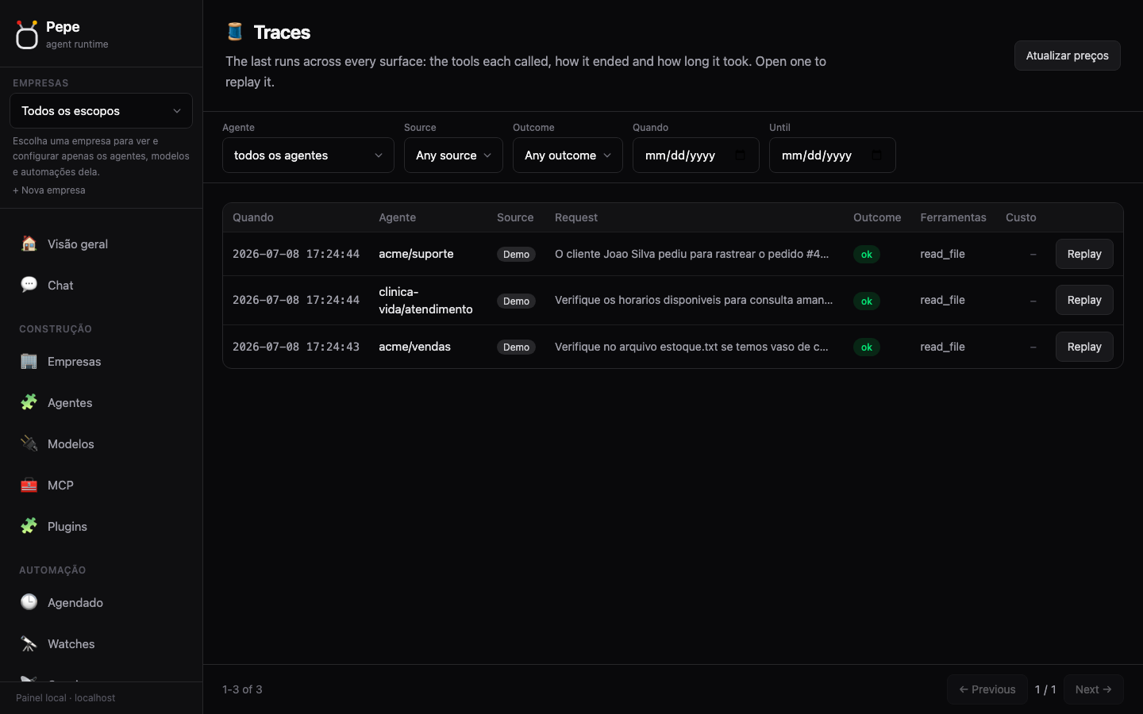Click request text about horarios disponiveis

694,300
